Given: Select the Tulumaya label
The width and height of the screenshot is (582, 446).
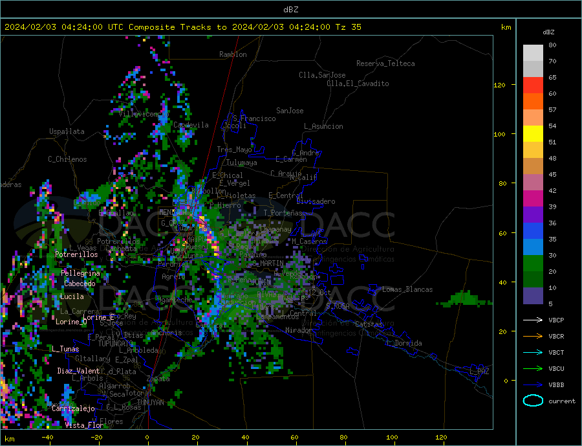Looking at the screenshot, I should point(241,162).
